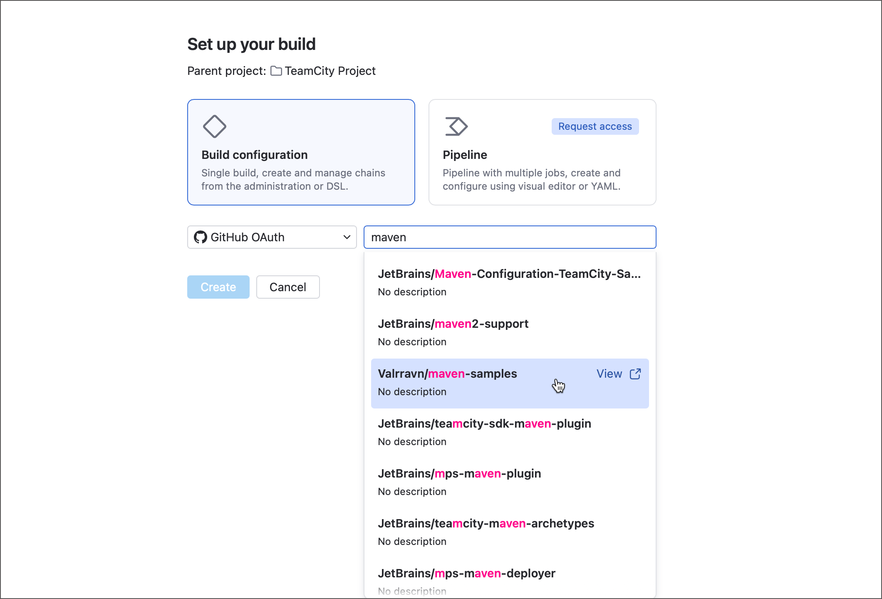Click the Request access button

point(595,126)
